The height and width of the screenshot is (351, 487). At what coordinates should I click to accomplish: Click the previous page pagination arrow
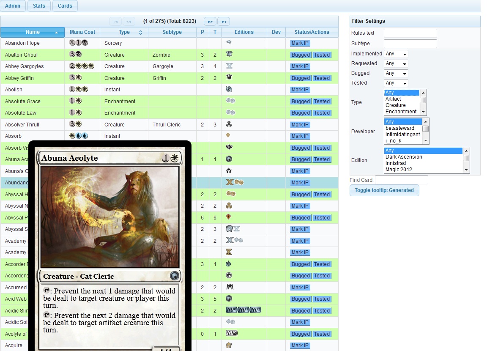click(x=129, y=21)
